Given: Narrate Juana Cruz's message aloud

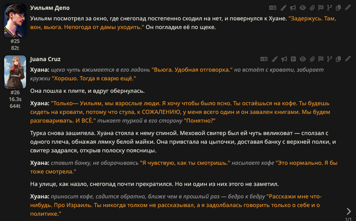Looking at the screenshot, I should 284,59.
